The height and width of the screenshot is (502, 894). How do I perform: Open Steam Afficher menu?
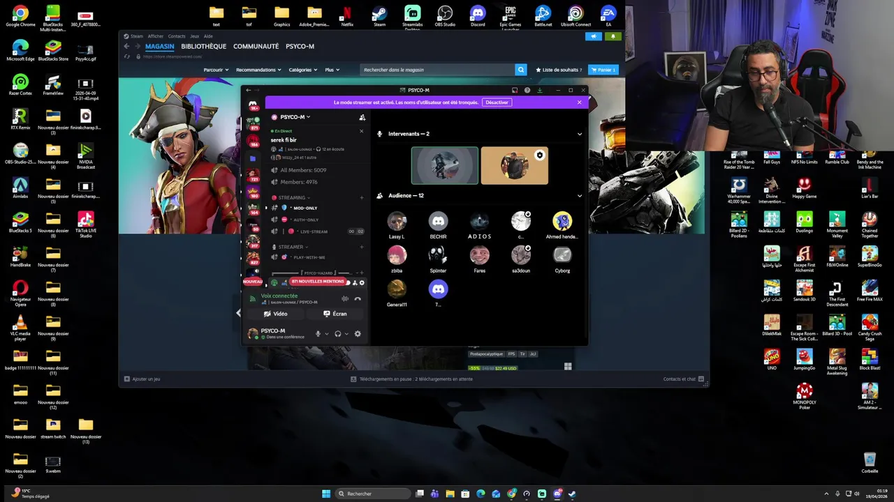pyautogui.click(x=155, y=36)
